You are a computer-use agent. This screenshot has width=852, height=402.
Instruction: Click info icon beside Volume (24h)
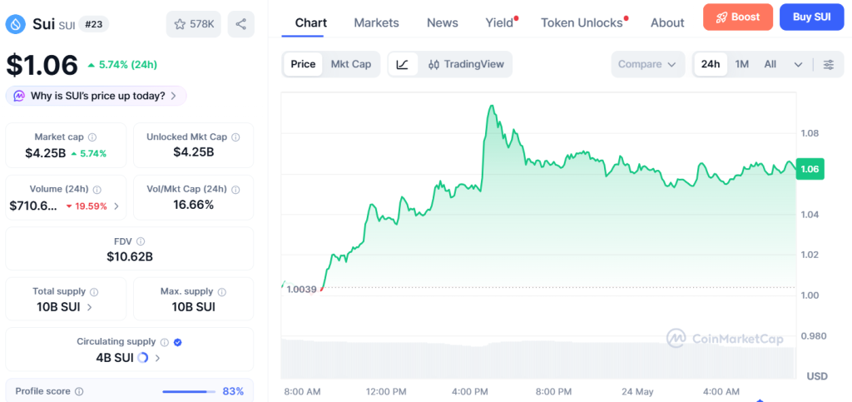point(97,189)
